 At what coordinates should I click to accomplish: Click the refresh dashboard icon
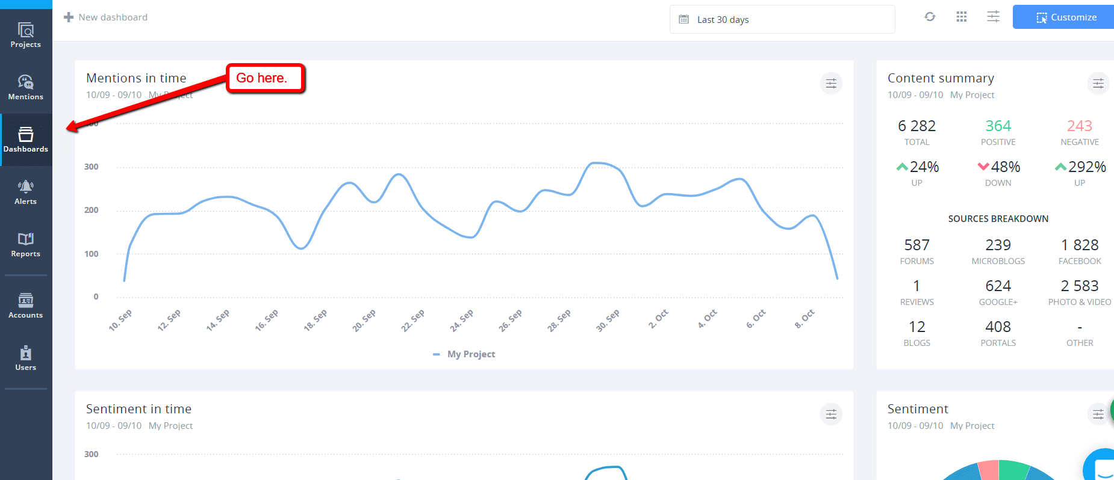[930, 17]
